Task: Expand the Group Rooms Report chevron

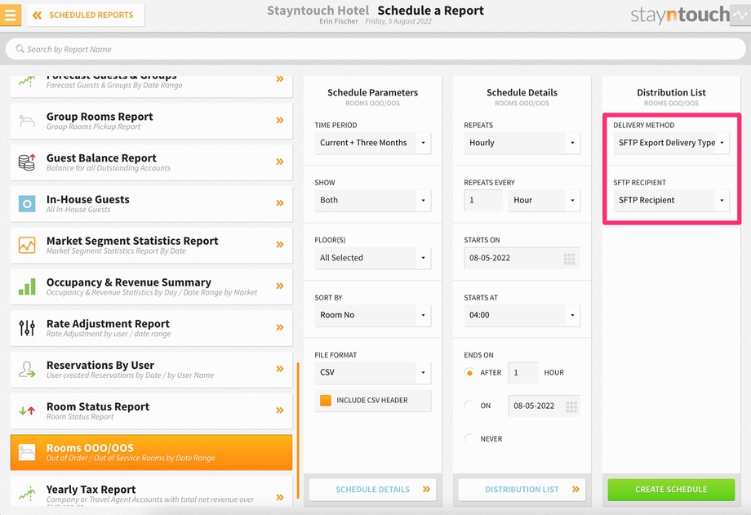Action: click(280, 120)
